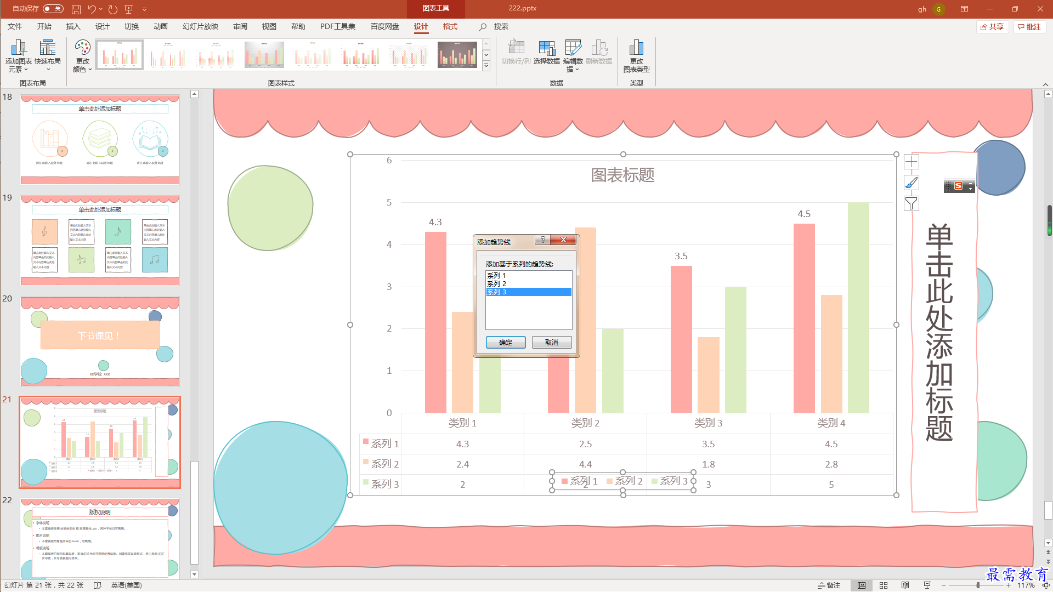Click Change Chart Type icon
The image size is (1053, 592).
point(636,56)
